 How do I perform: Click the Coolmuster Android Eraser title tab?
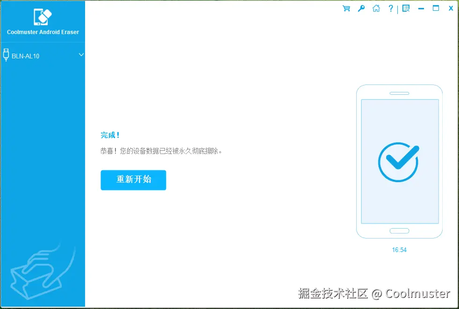pyautogui.click(x=43, y=32)
